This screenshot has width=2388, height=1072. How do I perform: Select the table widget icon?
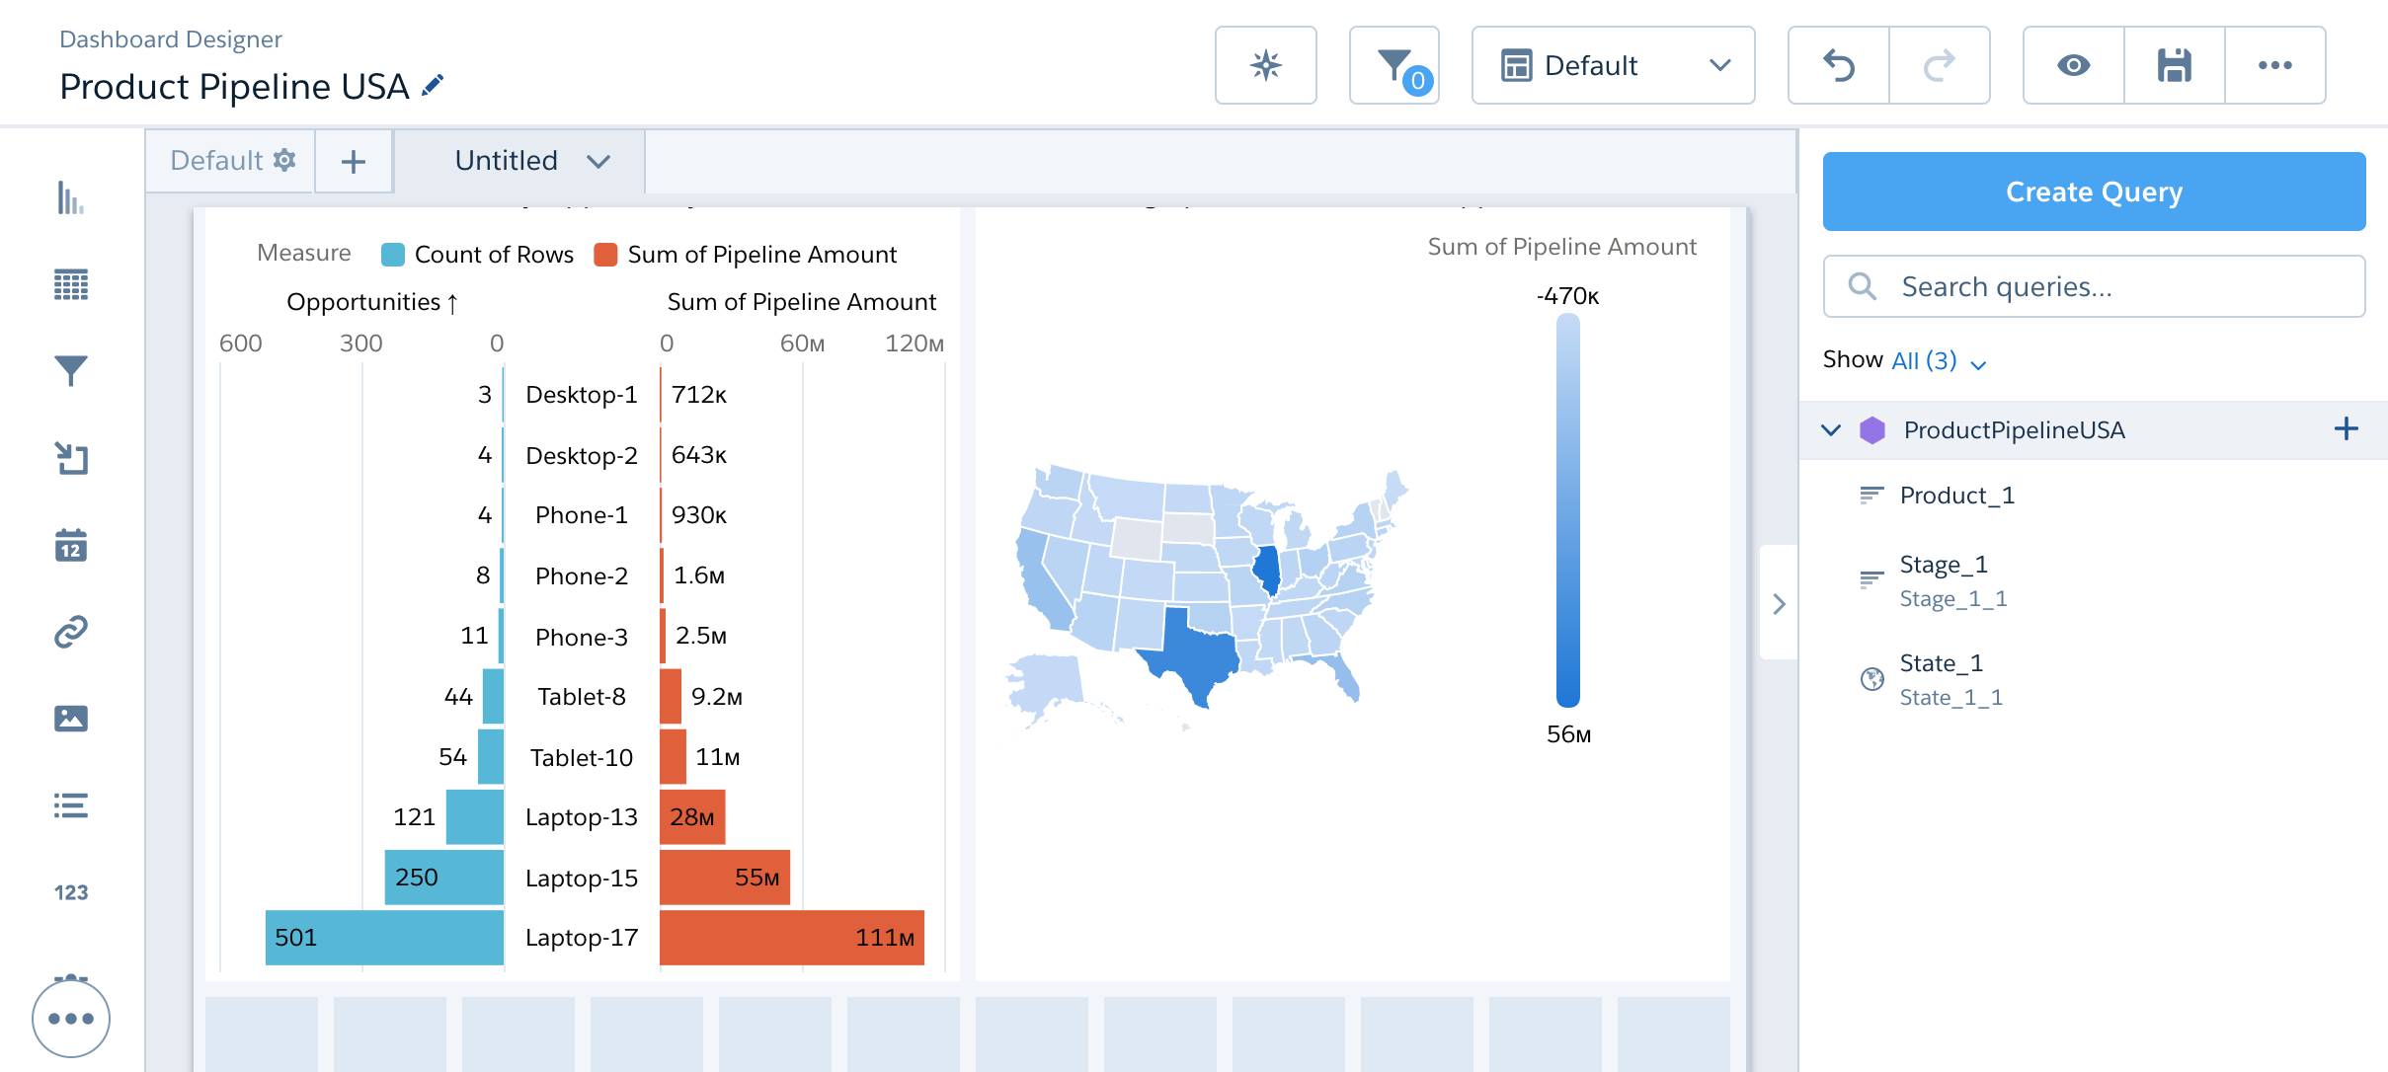[x=71, y=284]
